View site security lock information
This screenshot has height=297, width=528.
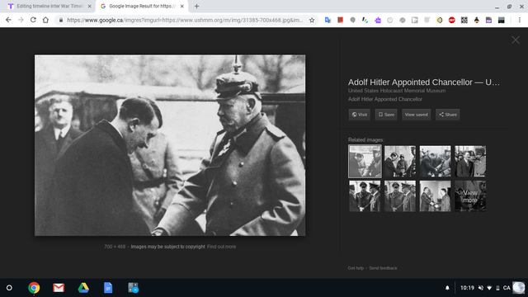click(x=61, y=20)
